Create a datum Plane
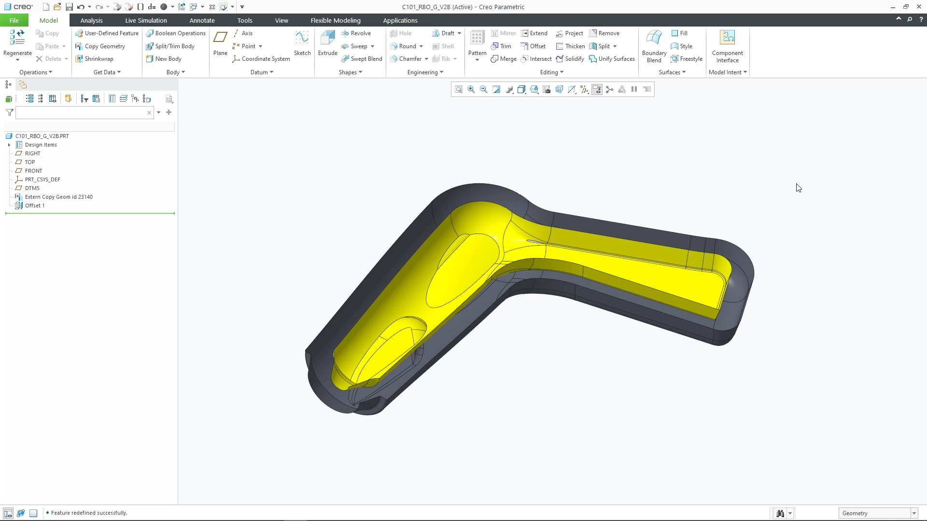Image resolution: width=927 pixels, height=521 pixels. pos(220,43)
